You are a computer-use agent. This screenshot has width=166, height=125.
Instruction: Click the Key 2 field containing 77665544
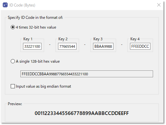(x=67, y=46)
